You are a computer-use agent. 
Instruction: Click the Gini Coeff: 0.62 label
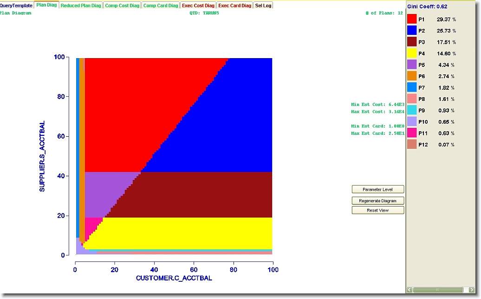click(x=427, y=7)
